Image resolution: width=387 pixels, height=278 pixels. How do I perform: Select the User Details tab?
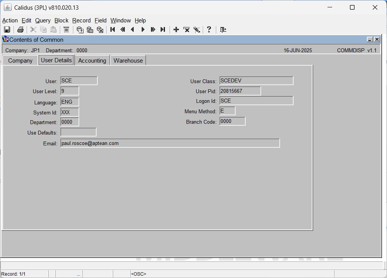click(56, 60)
